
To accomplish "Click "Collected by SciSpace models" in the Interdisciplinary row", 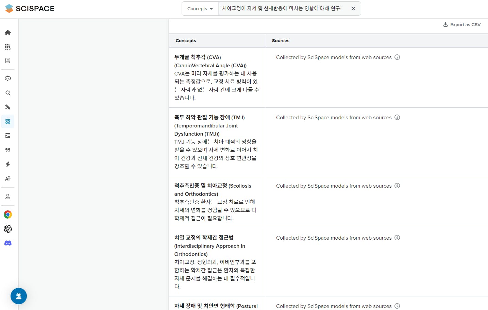I will coord(334,238).
